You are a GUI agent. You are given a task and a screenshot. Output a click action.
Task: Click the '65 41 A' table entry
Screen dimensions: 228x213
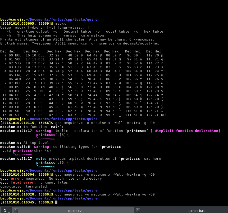point(94,59)
